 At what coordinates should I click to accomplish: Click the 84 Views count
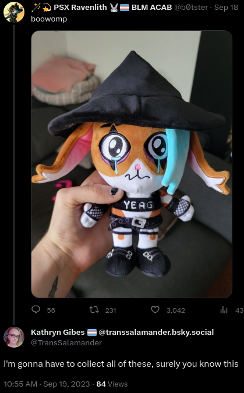pos(112,384)
